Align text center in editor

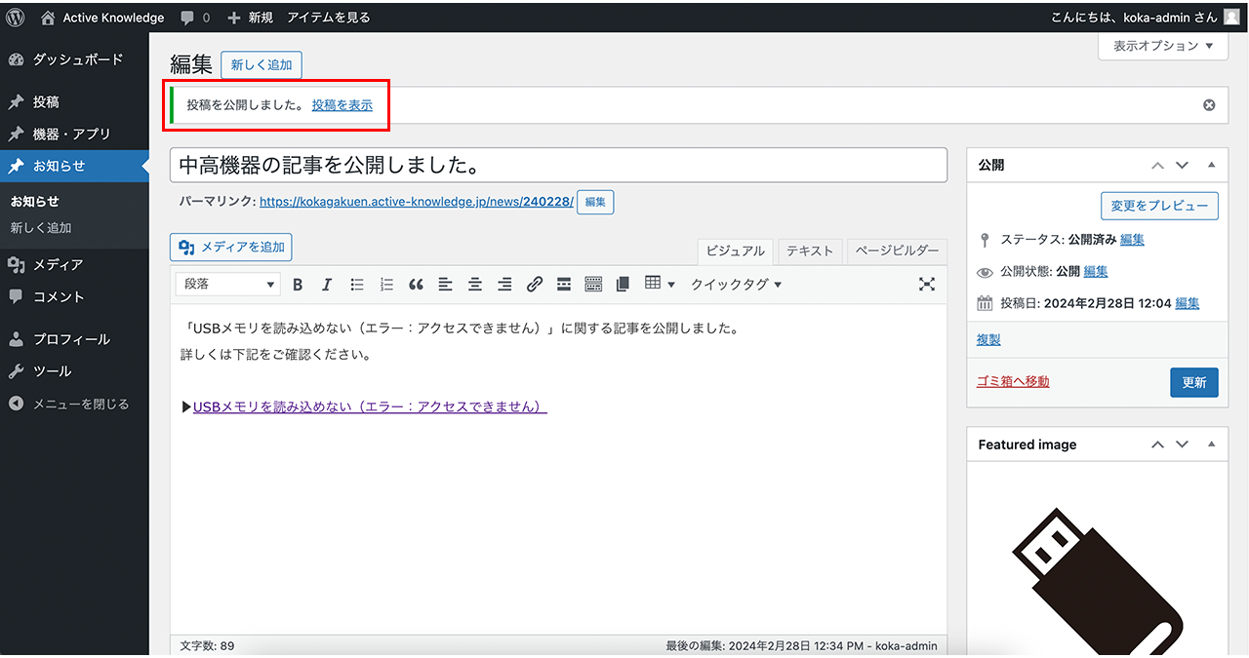[x=475, y=285]
